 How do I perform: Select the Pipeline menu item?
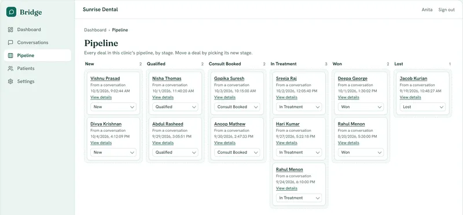[x=38, y=55]
